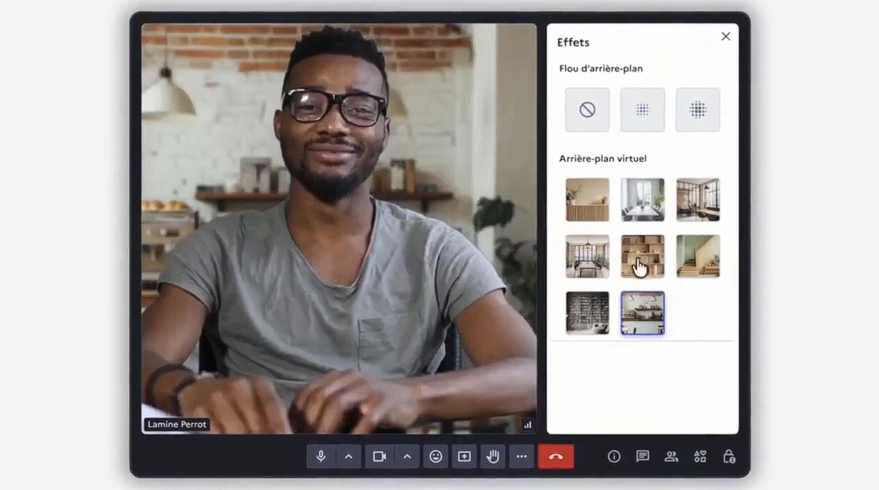
Task: Open the meeting lock settings
Action: pyautogui.click(x=729, y=457)
